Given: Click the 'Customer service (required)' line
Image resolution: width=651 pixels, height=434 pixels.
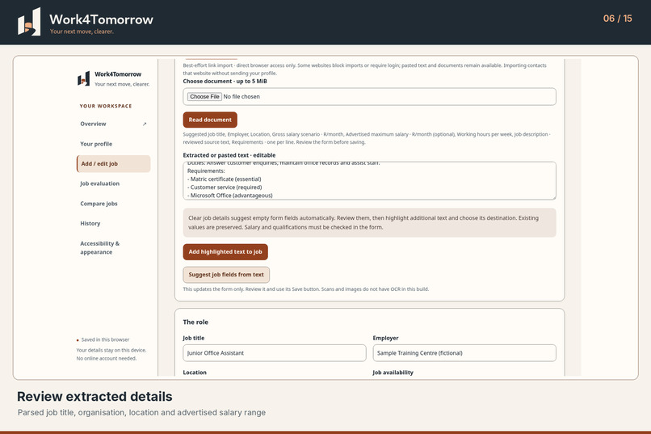Looking at the screenshot, I should click(225, 188).
